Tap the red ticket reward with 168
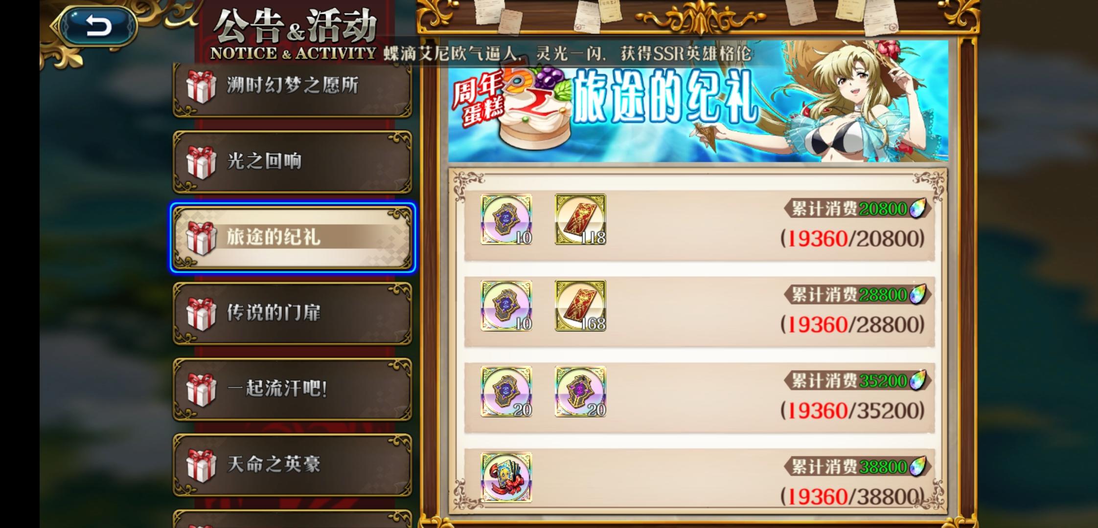Viewport: 1098px width, 528px height. [580, 306]
